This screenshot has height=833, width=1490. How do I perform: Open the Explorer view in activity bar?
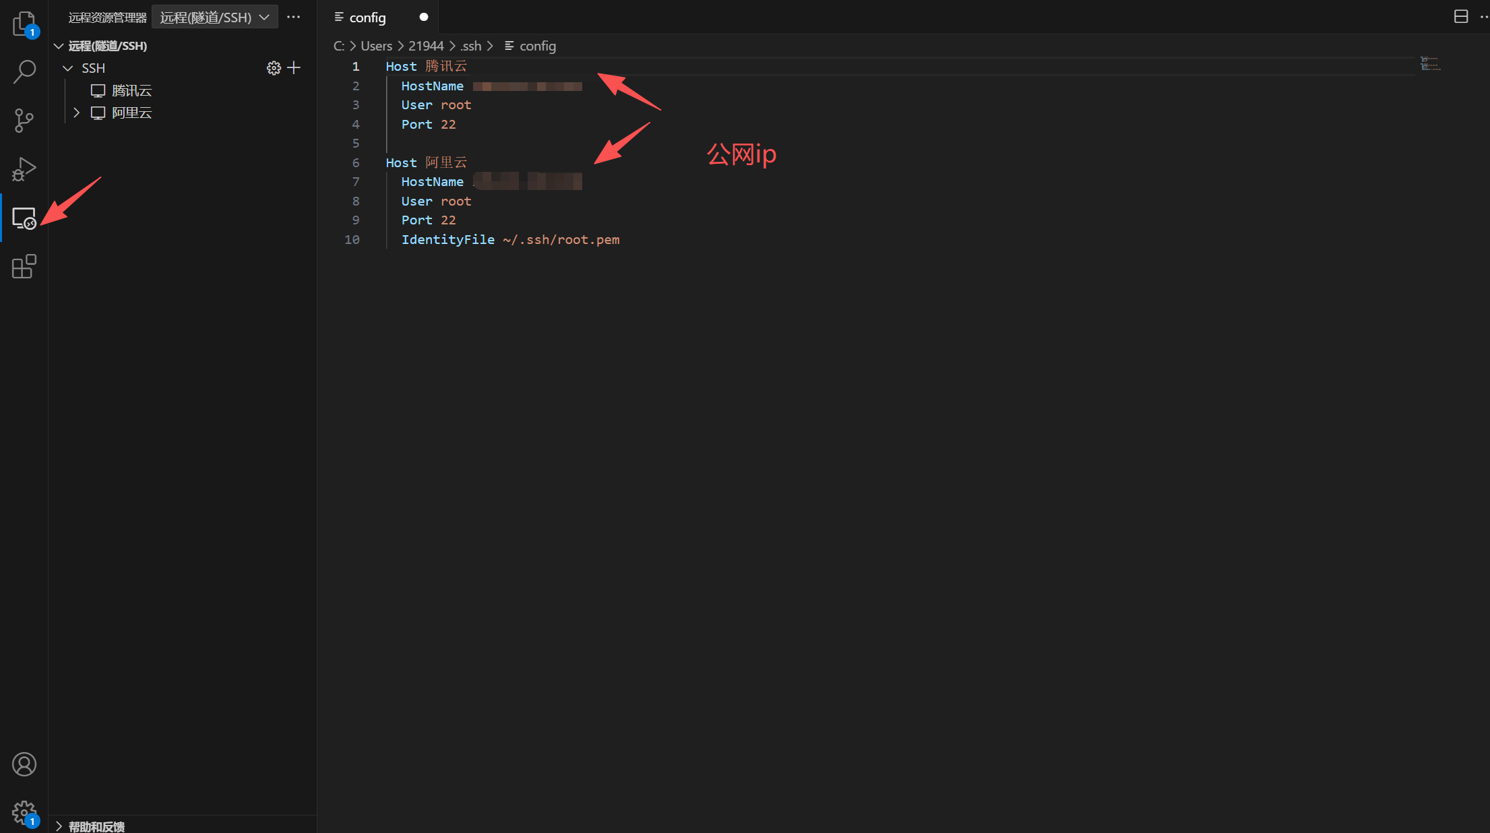click(x=24, y=24)
